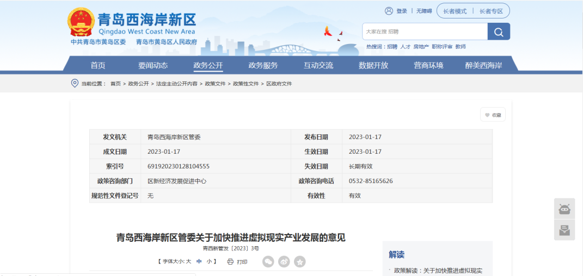Focus the 大家在搜 search input box
The height and width of the screenshot is (276, 583).
coord(425,32)
